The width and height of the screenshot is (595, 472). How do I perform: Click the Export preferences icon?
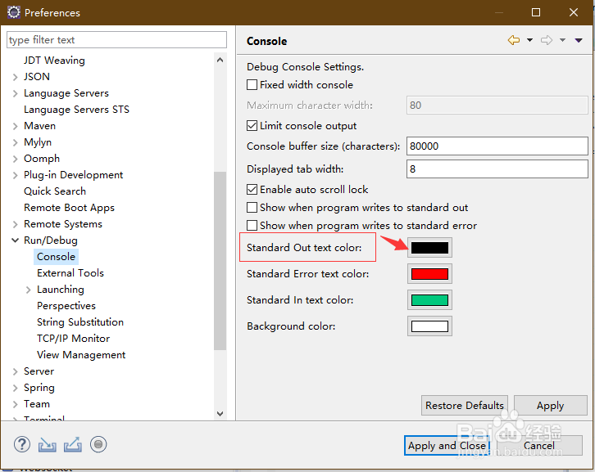tap(72, 444)
